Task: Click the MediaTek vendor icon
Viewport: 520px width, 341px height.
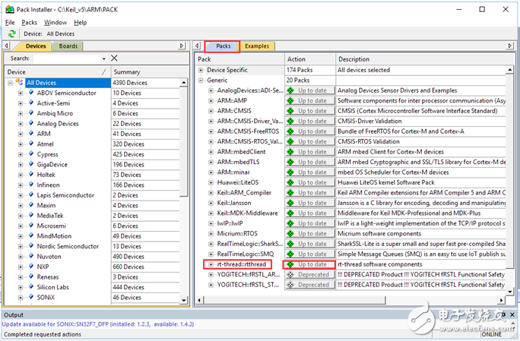Action: 31,215
